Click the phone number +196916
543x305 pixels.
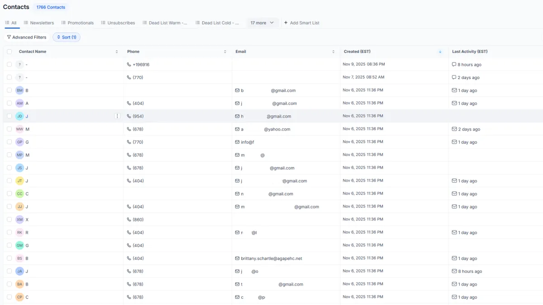click(141, 65)
